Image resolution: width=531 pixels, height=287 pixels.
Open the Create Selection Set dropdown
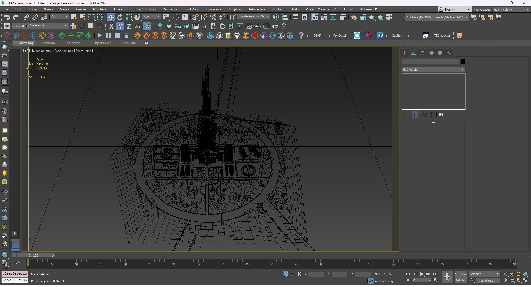point(253,17)
